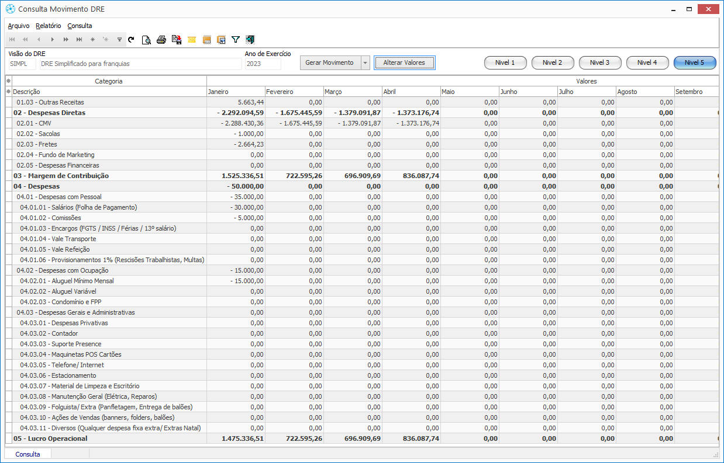
Task: Click the Abril column header
Action: point(411,92)
